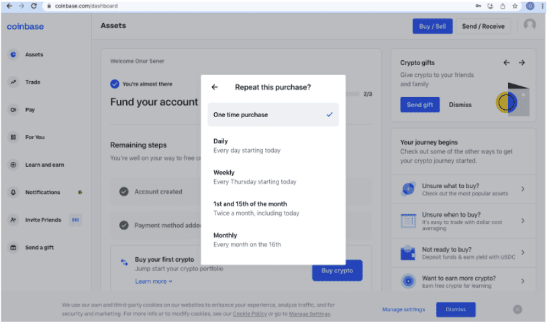547x324 pixels.
Task: Expand Want to earn more crypto row
Action: pos(463,281)
